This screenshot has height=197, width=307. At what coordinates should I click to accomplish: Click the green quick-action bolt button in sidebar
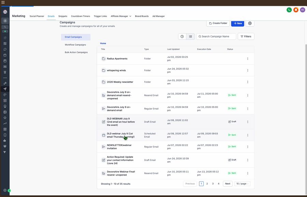[5, 31]
